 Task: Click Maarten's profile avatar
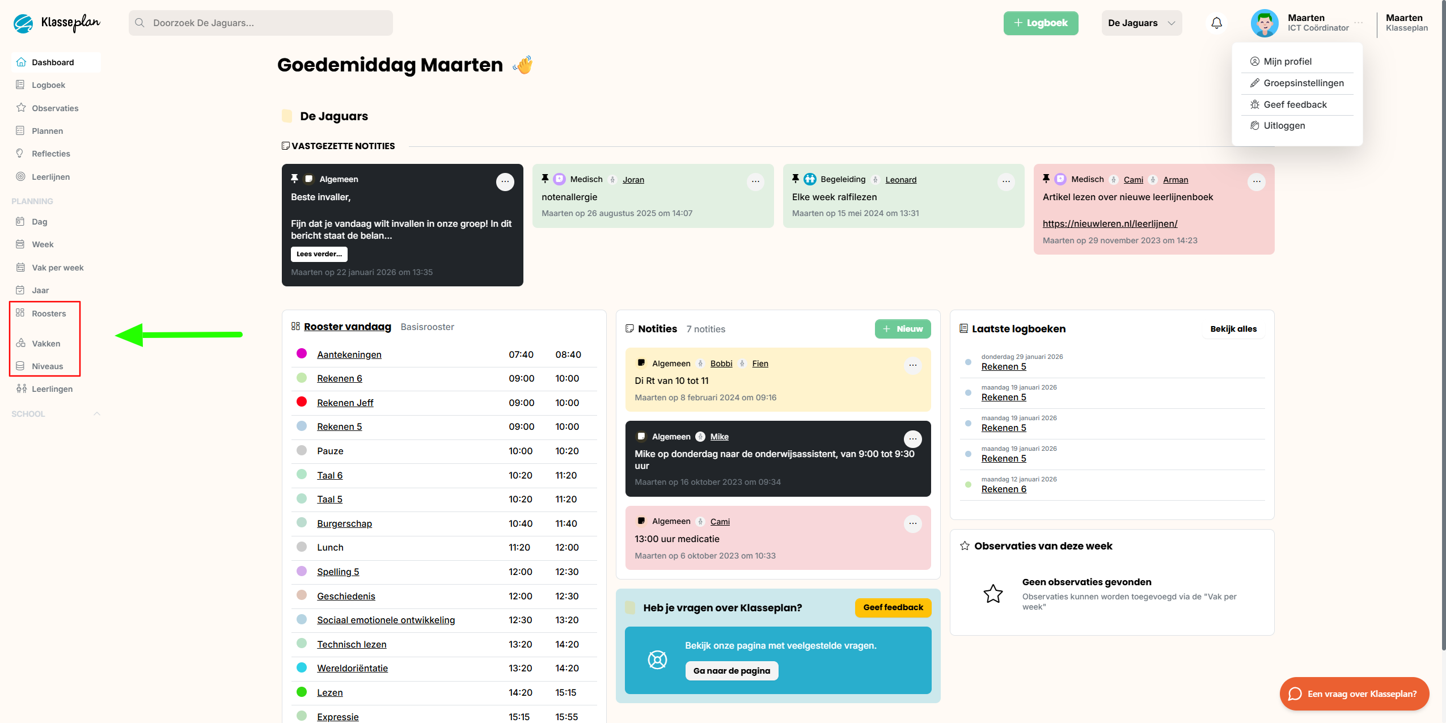coord(1264,23)
